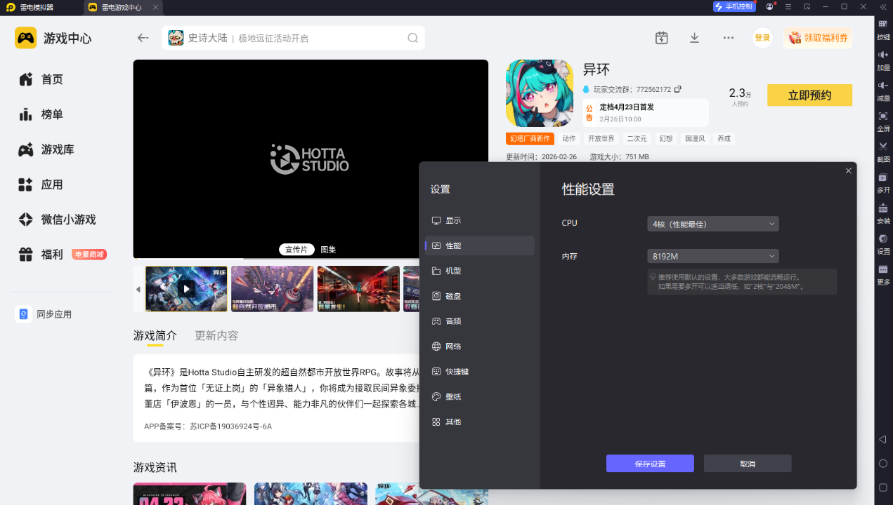Click the install APK (安装) icon
The height and width of the screenshot is (505, 893).
point(883,209)
